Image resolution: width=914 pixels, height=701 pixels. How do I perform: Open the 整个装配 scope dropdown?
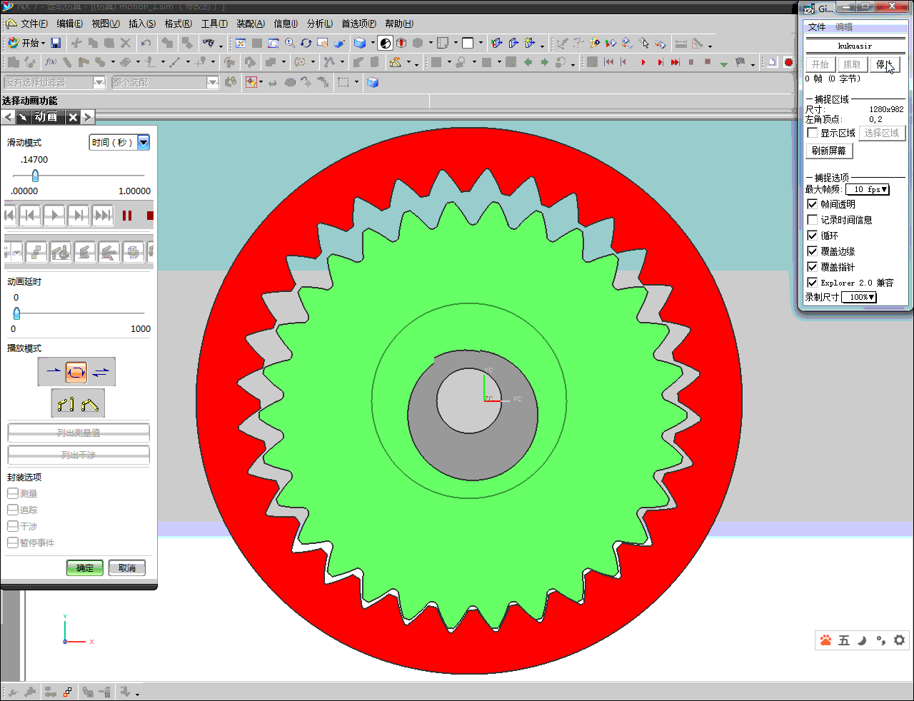(x=213, y=83)
